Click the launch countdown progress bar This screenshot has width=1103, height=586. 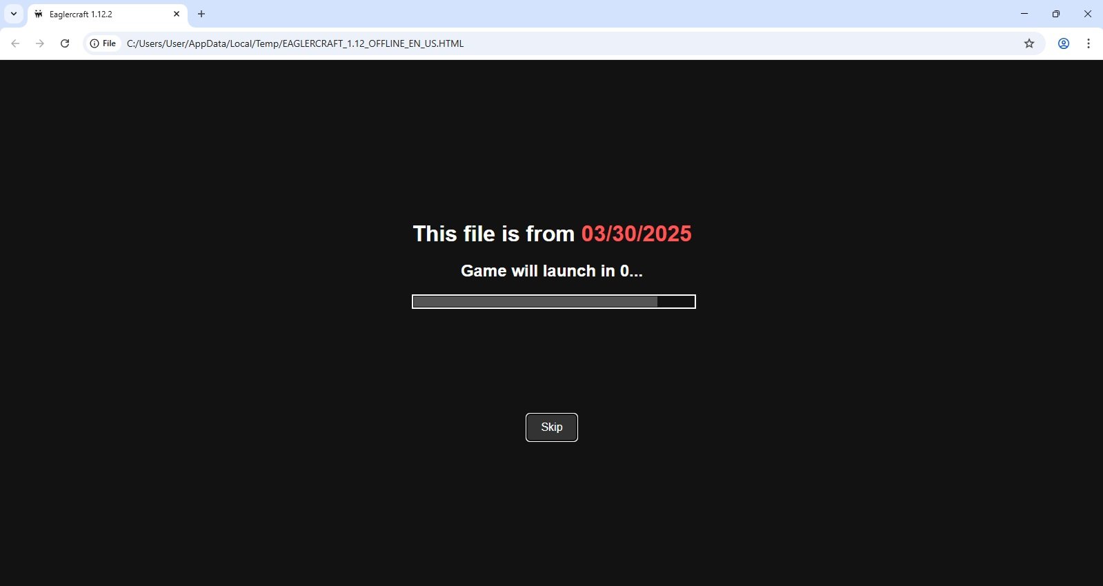click(x=553, y=301)
